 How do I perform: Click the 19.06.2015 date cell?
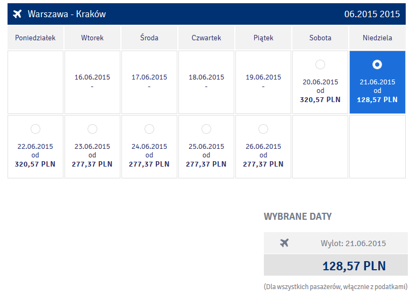[263, 82]
